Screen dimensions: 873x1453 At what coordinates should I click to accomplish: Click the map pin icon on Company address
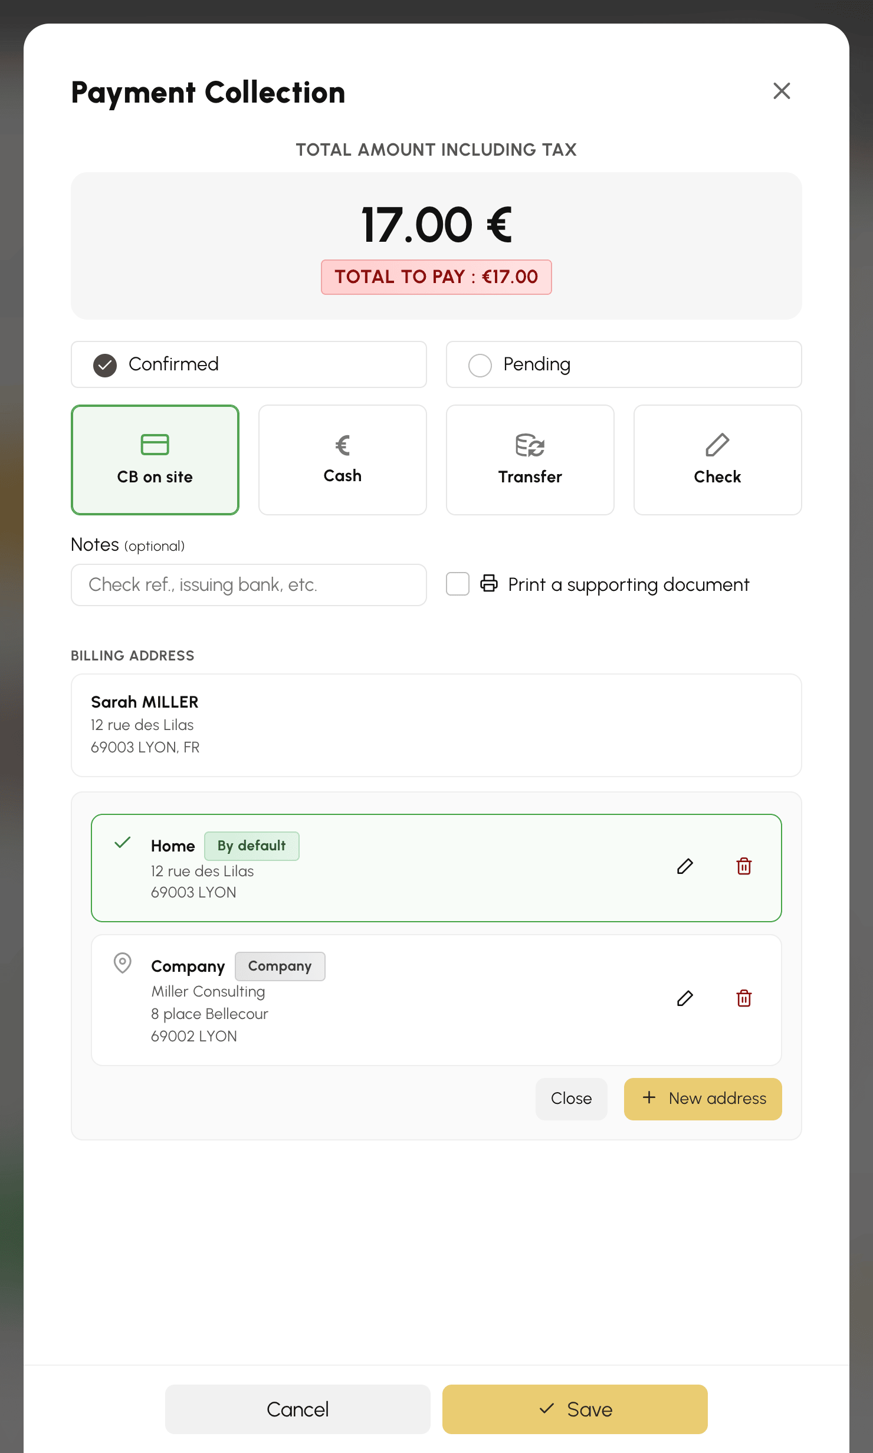click(x=122, y=963)
